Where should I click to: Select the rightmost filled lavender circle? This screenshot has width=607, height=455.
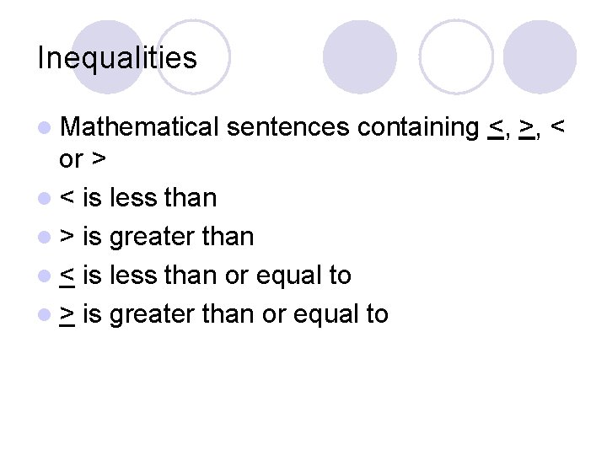(540, 57)
